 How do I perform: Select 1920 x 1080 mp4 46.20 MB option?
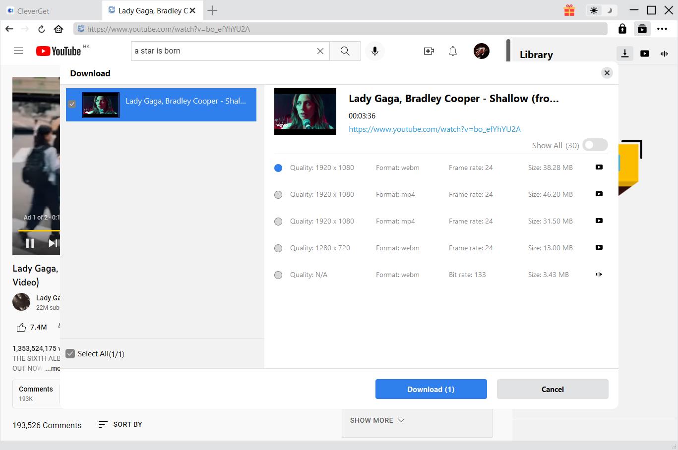278,195
